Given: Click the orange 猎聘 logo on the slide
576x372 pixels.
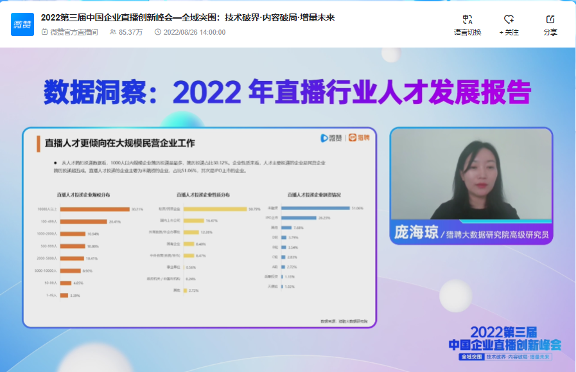Looking at the screenshot, I should click(x=359, y=137).
